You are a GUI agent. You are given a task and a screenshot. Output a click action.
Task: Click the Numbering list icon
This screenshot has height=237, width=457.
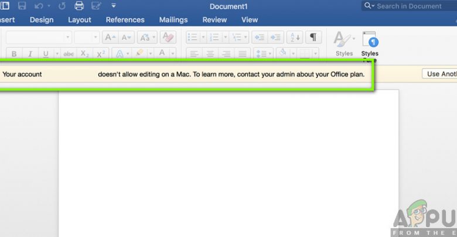(214, 37)
